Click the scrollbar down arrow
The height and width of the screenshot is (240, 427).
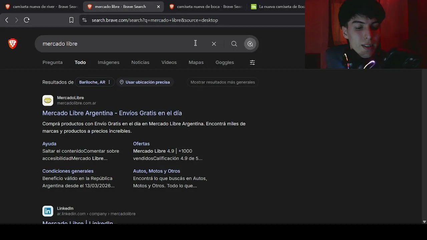tap(424, 222)
